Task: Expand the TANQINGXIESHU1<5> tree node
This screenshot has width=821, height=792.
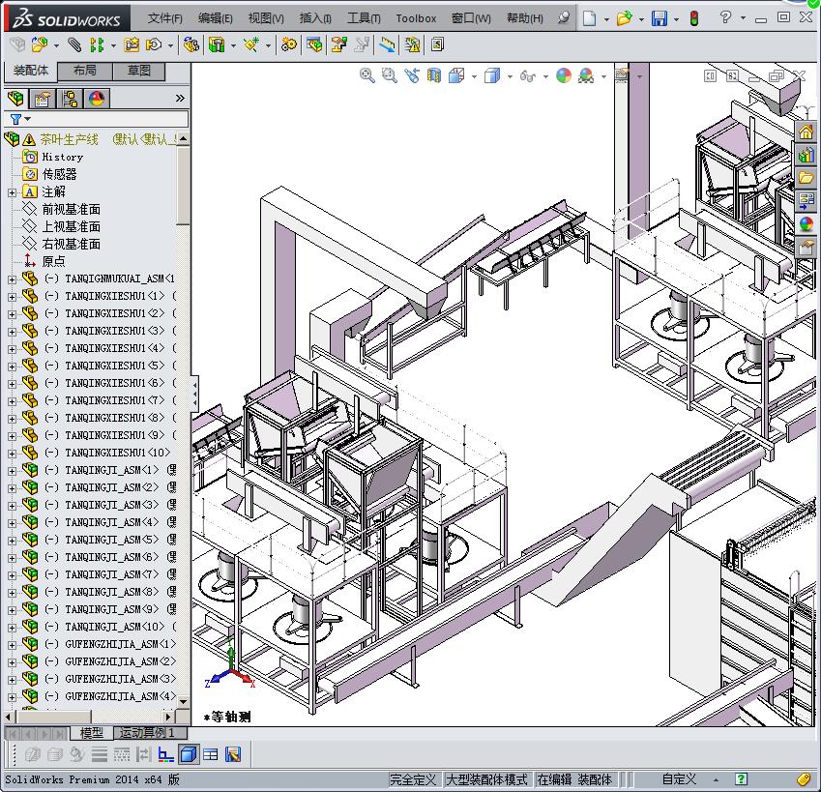Action: pos(12,366)
